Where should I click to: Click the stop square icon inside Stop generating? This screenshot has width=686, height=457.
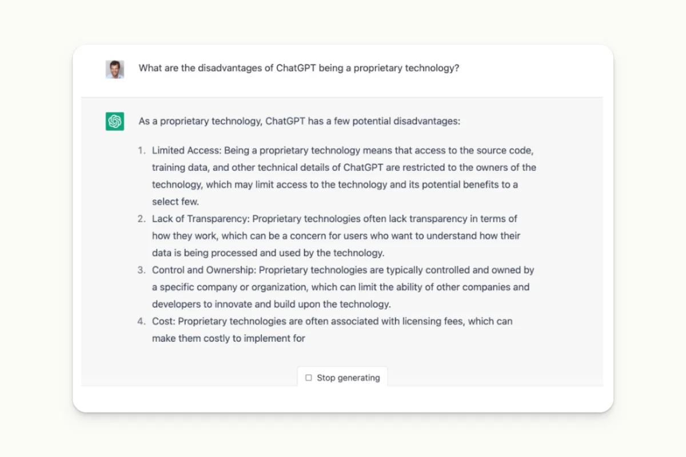[308, 378]
